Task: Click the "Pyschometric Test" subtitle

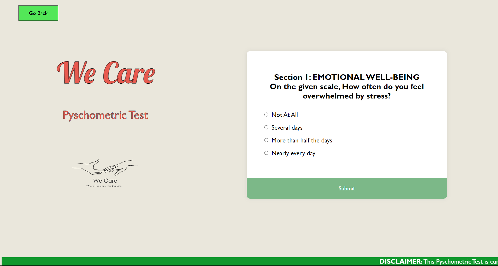Action: (105, 115)
